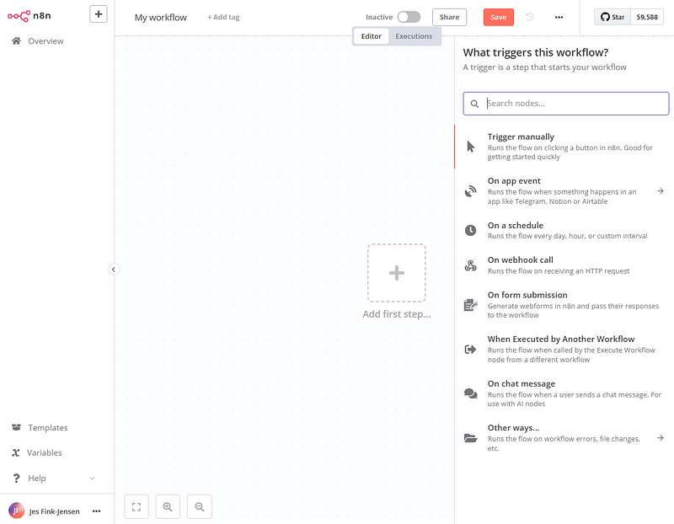Create new item with plus button
The image size is (674, 524).
click(x=99, y=14)
